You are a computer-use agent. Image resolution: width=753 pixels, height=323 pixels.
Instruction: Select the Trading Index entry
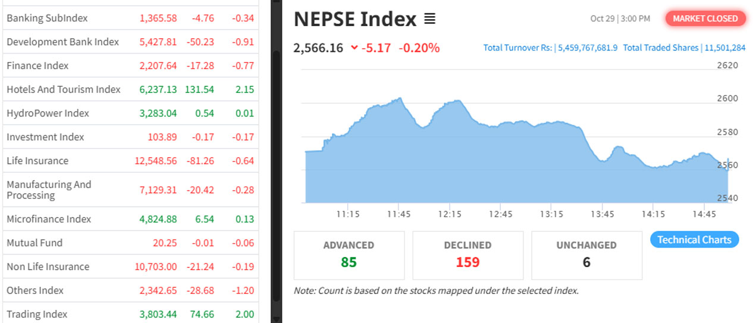(37, 314)
